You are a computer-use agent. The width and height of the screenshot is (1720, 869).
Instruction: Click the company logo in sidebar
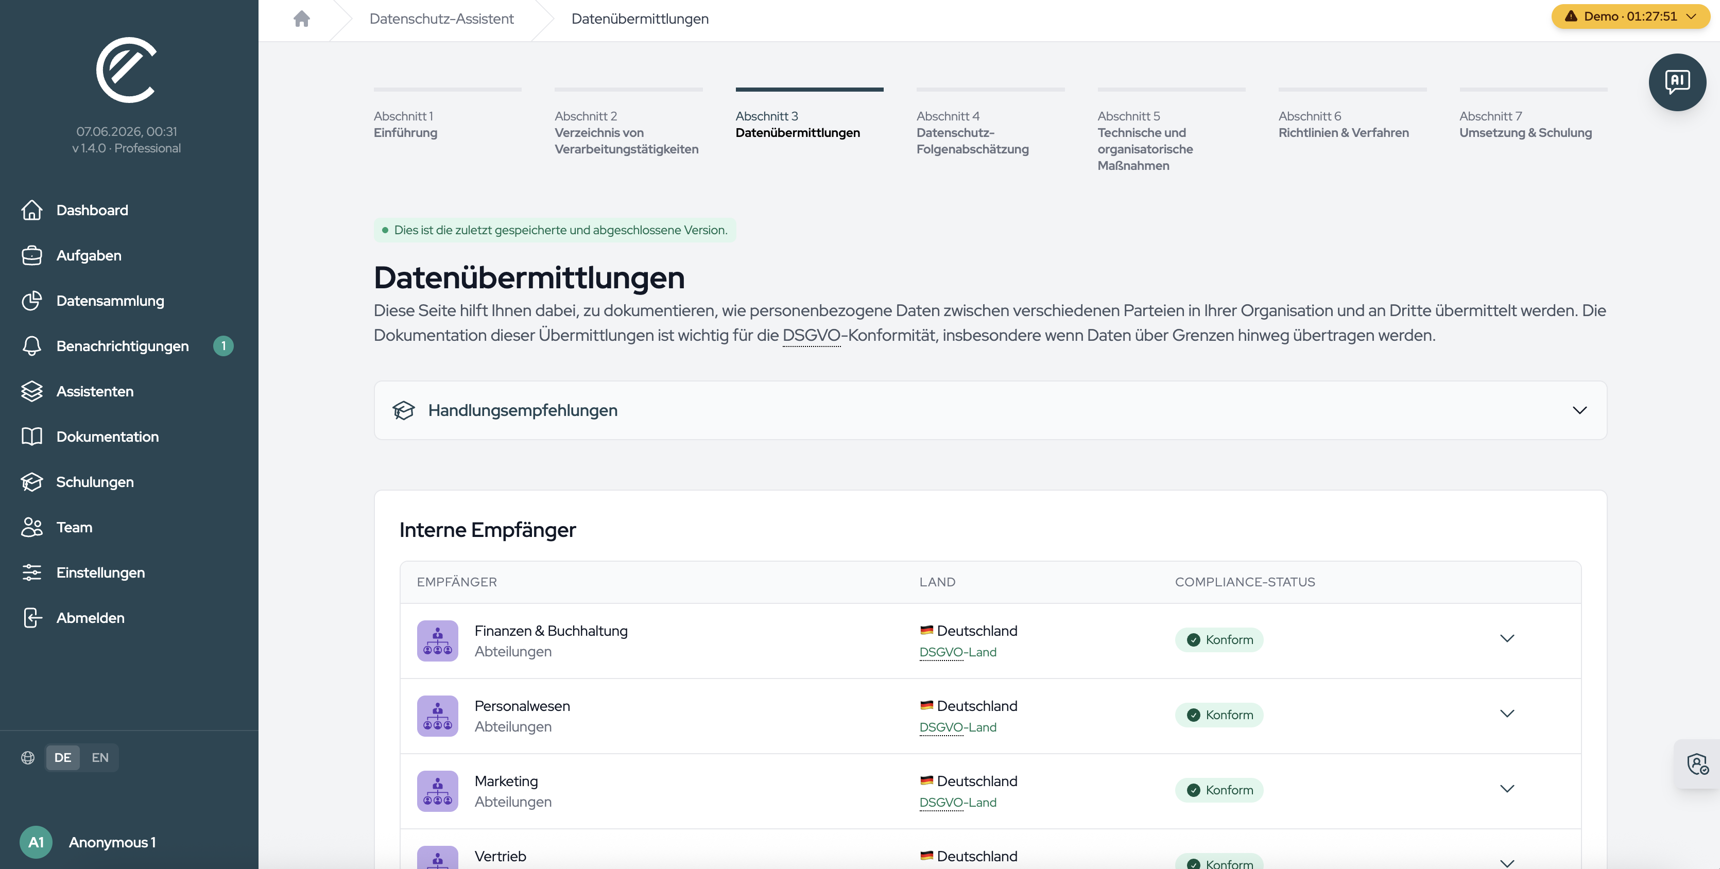(126, 70)
